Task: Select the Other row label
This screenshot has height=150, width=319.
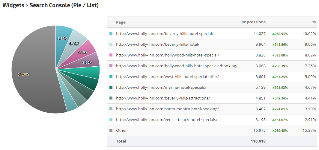Action: pos(121,130)
